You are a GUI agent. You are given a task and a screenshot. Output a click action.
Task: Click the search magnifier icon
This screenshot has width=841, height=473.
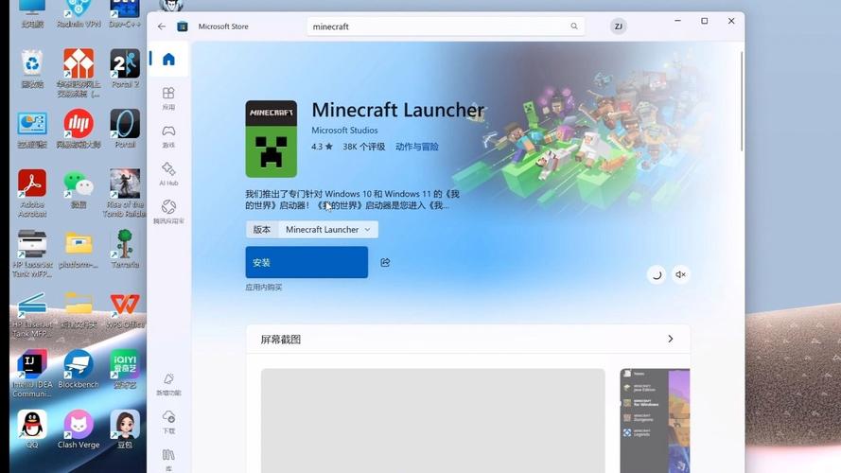click(x=574, y=26)
